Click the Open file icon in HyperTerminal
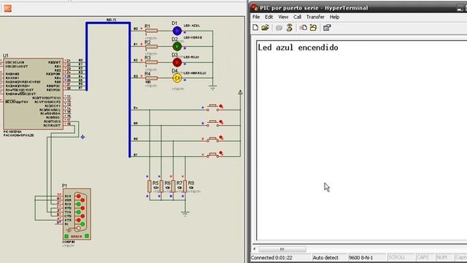Screen dimensions: 467x263 (265, 28)
